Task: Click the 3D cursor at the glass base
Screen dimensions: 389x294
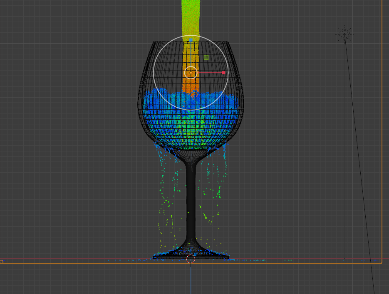Action: pyautogui.click(x=191, y=259)
